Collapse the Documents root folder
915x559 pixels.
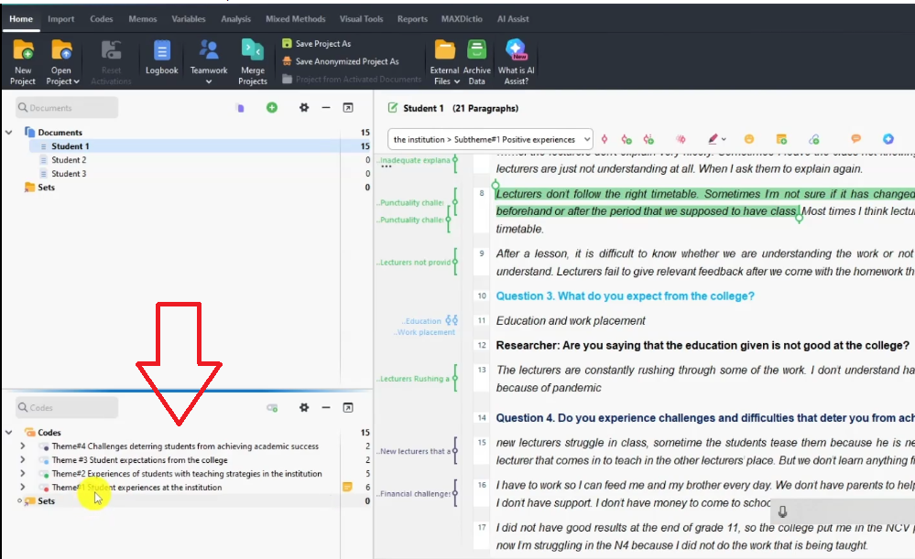9,133
